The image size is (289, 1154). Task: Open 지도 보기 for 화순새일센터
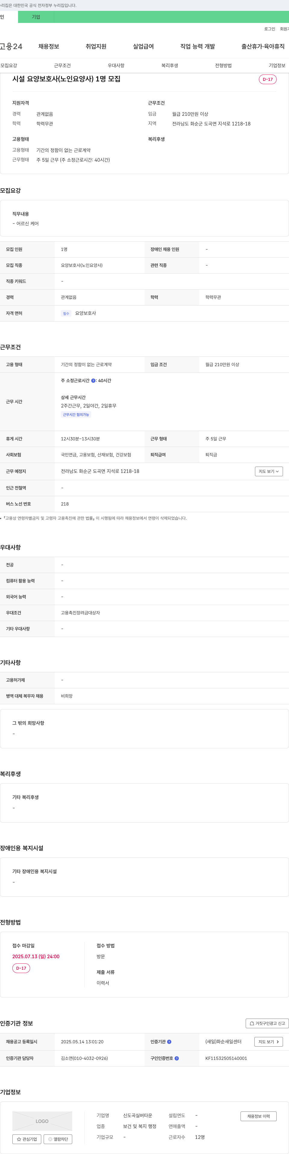[x=269, y=1041]
